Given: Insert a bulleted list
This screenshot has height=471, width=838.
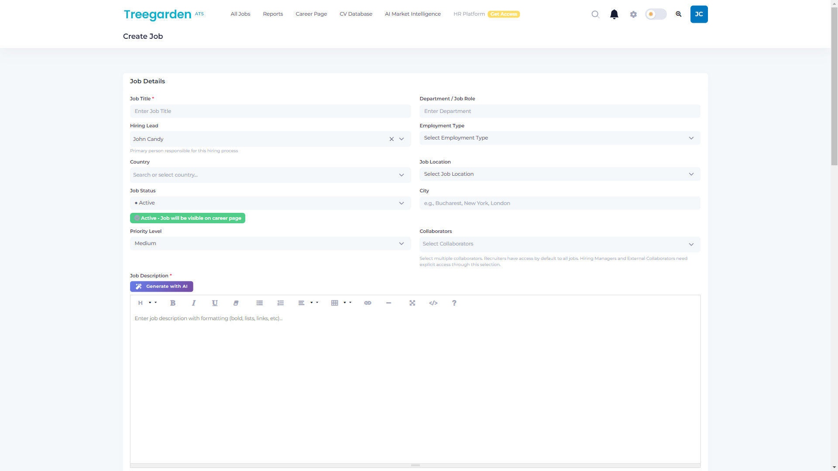Looking at the screenshot, I should tap(260, 303).
